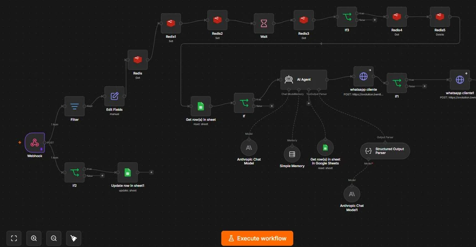Viewport: 476px width, 247px height.
Task: Zoom out of the canvas
Action: click(x=54, y=238)
